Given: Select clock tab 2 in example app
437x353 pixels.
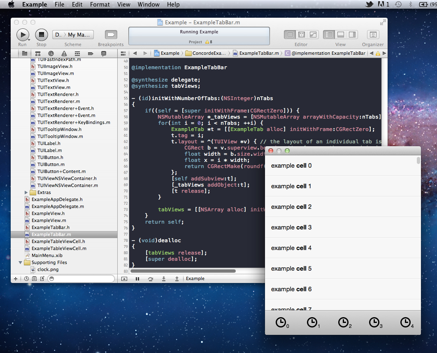Looking at the screenshot, I should point(344,323).
